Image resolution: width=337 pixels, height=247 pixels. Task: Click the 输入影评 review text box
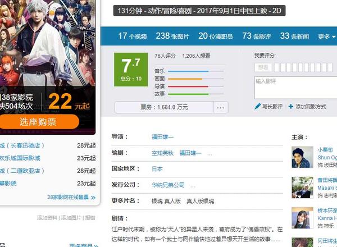[x=296, y=88]
